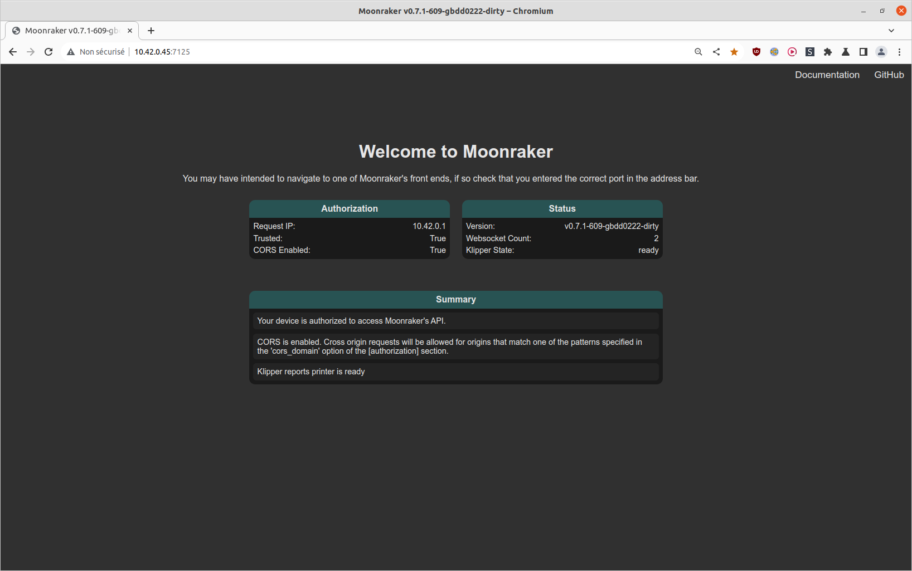The height and width of the screenshot is (571, 912).
Task: Click the Klipper State value ready
Action: click(x=648, y=250)
